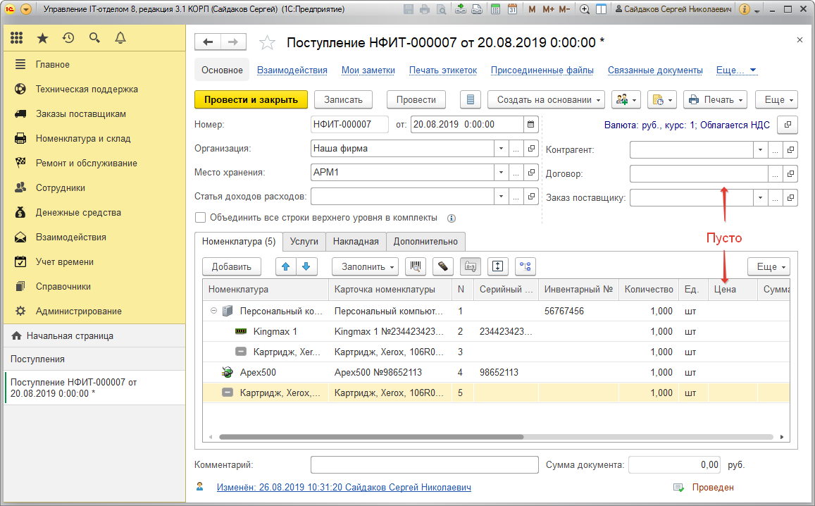
Task: Click into the Комментарий field
Action: coord(424,465)
